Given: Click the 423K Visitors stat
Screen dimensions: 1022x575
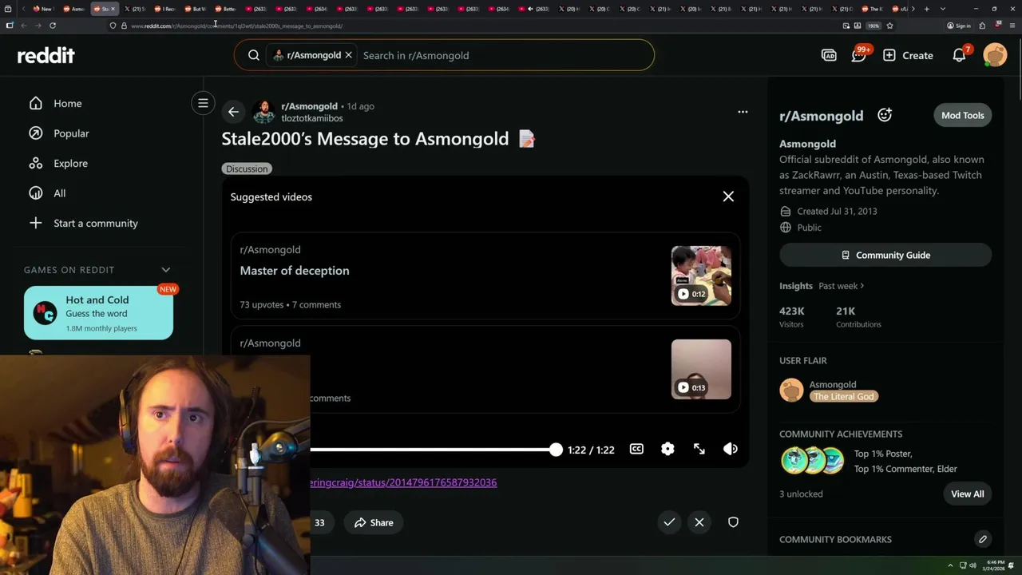Looking at the screenshot, I should tap(792, 317).
